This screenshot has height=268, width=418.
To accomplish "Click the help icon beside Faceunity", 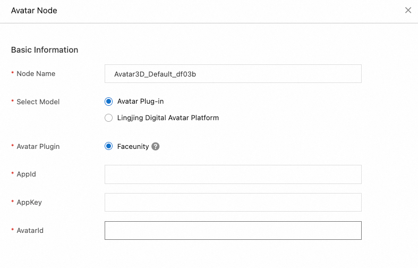I will coord(156,146).
